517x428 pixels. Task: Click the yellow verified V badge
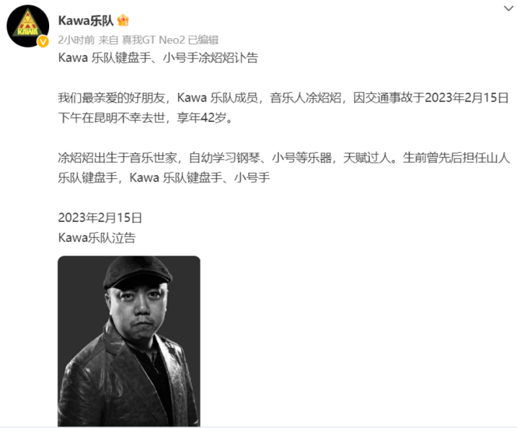(43, 42)
